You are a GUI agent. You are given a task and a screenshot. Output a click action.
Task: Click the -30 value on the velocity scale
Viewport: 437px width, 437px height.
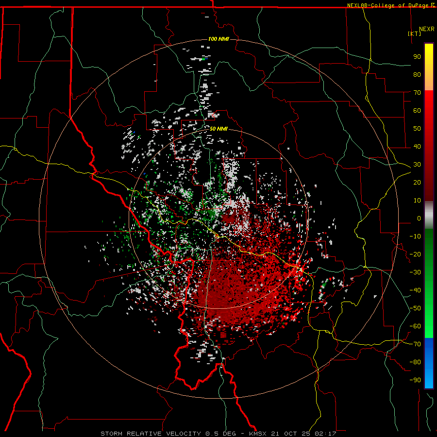pyautogui.click(x=415, y=272)
